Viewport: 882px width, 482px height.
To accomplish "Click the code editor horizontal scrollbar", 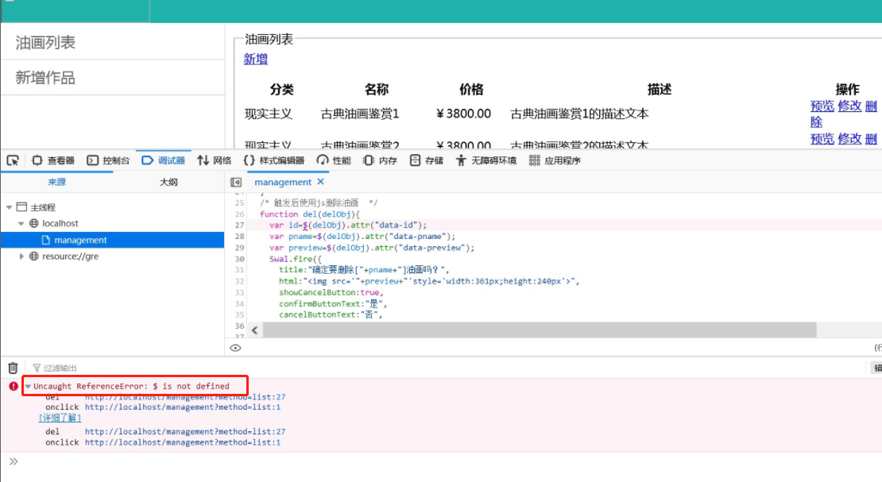I will pyautogui.click(x=540, y=330).
